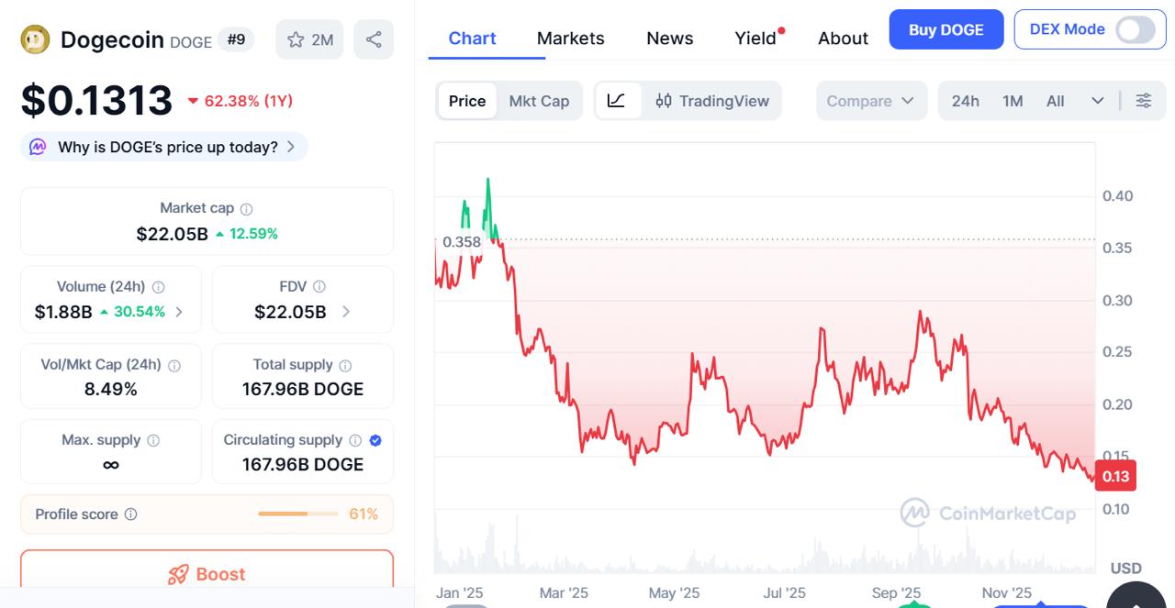1175x608 pixels.
Task: Select the Price chart toggle
Action: 467,101
